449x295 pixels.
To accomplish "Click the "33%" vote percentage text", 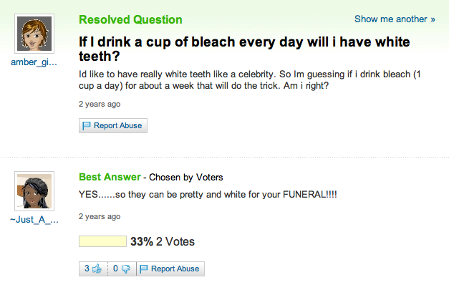I will pyautogui.click(x=142, y=242).
